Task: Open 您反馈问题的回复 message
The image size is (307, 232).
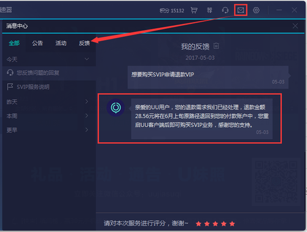Action: pyautogui.click(x=49, y=73)
